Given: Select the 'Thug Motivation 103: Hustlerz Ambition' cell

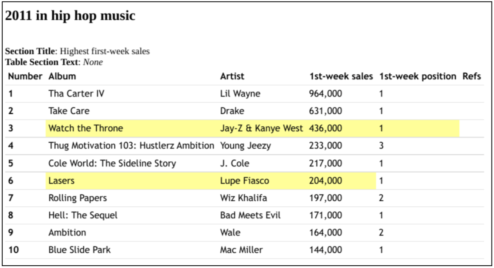Looking at the screenshot, I should click(131, 146).
